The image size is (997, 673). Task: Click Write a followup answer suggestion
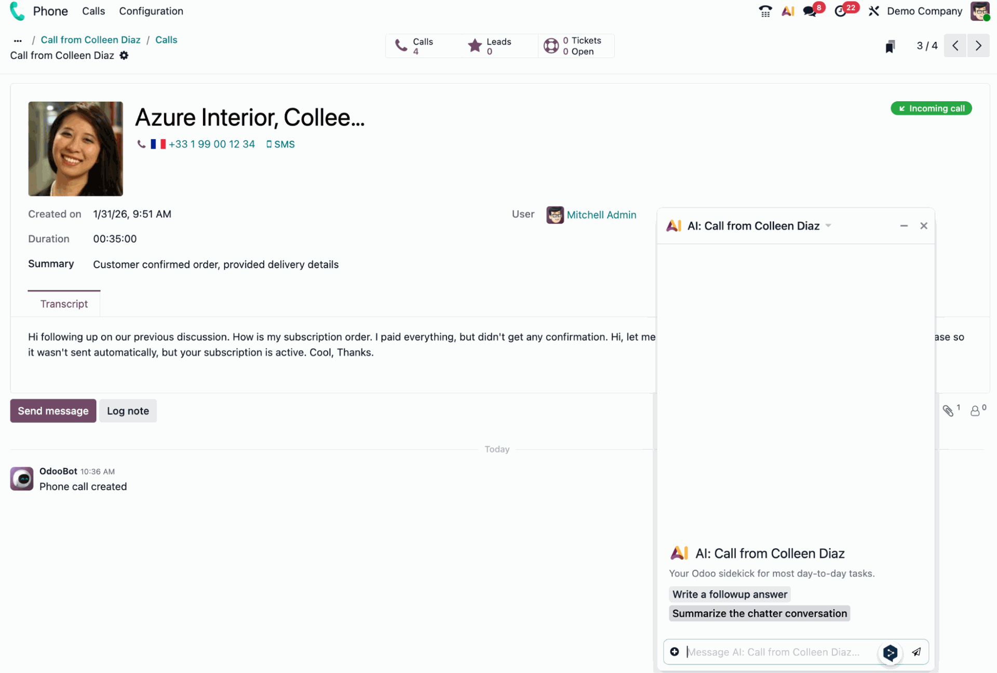tap(729, 594)
